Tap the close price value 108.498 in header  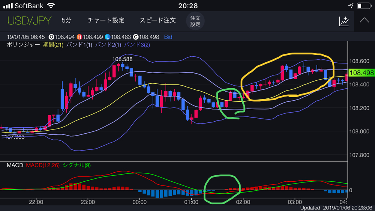[149, 37]
